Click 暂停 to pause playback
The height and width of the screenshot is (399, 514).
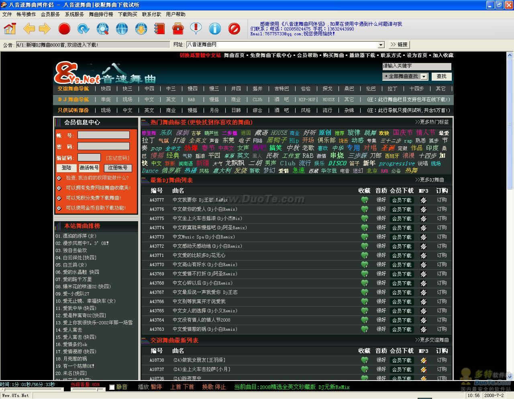[157, 387]
